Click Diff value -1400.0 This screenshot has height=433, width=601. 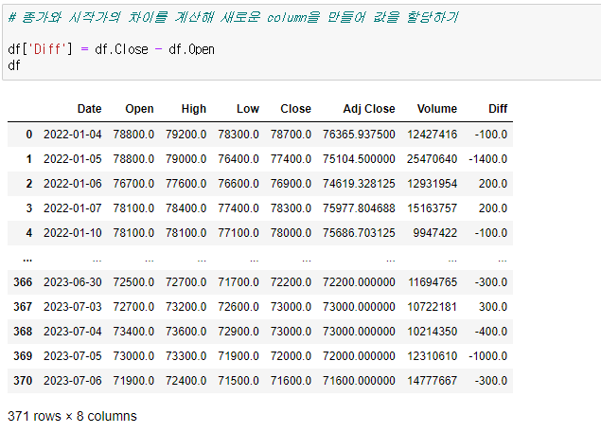tap(488, 159)
